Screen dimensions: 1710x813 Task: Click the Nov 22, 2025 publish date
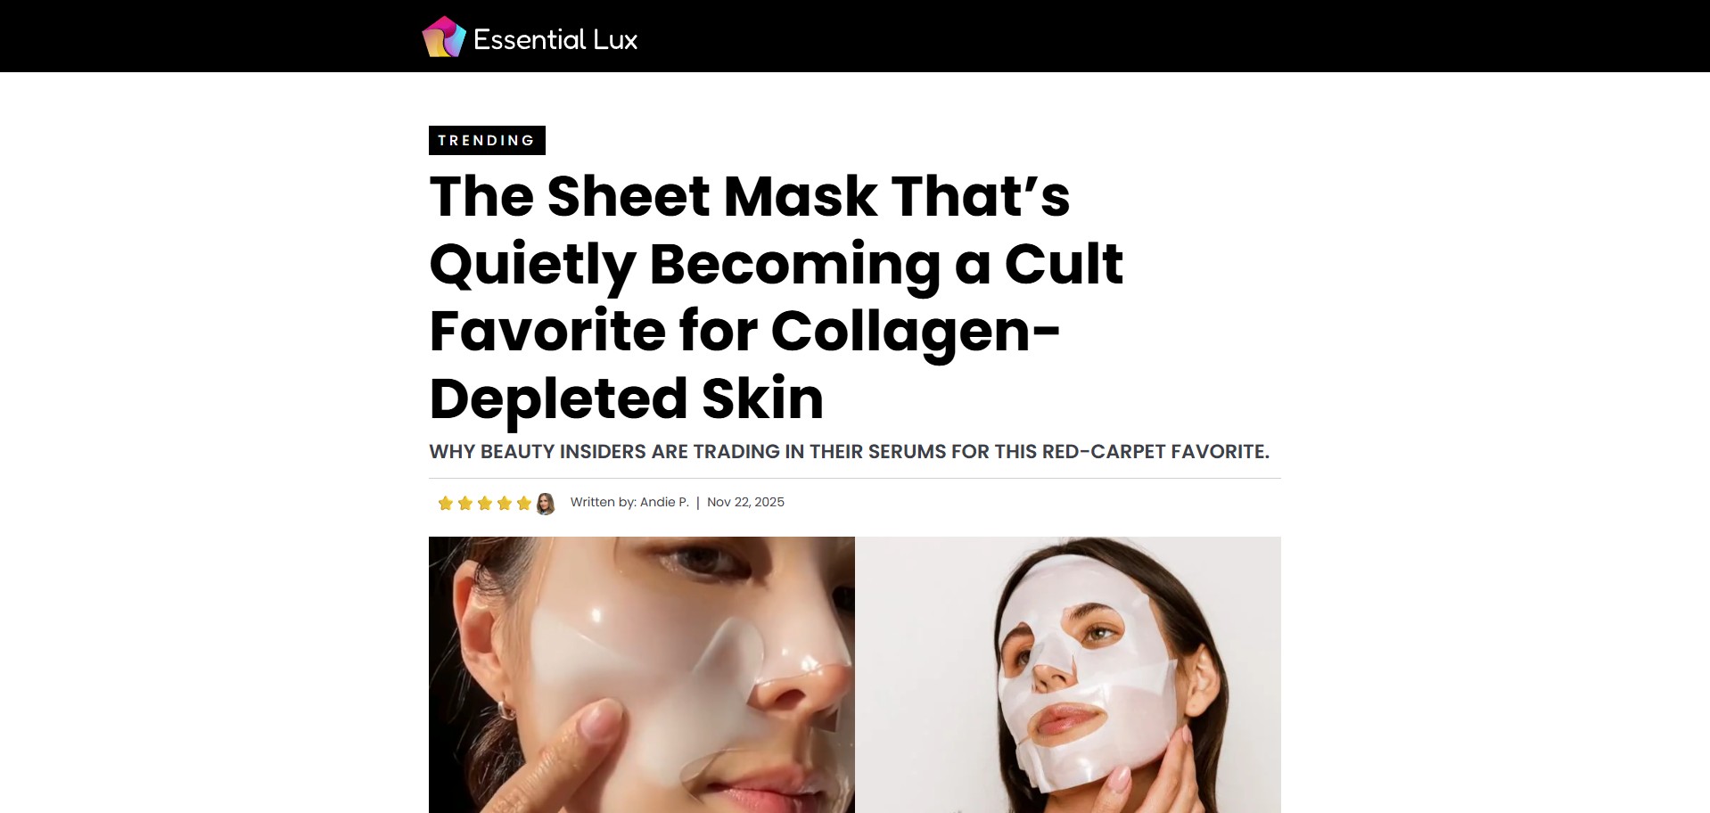(x=745, y=502)
